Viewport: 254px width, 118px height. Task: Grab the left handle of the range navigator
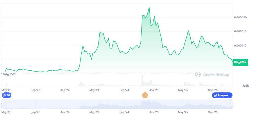[1, 104]
